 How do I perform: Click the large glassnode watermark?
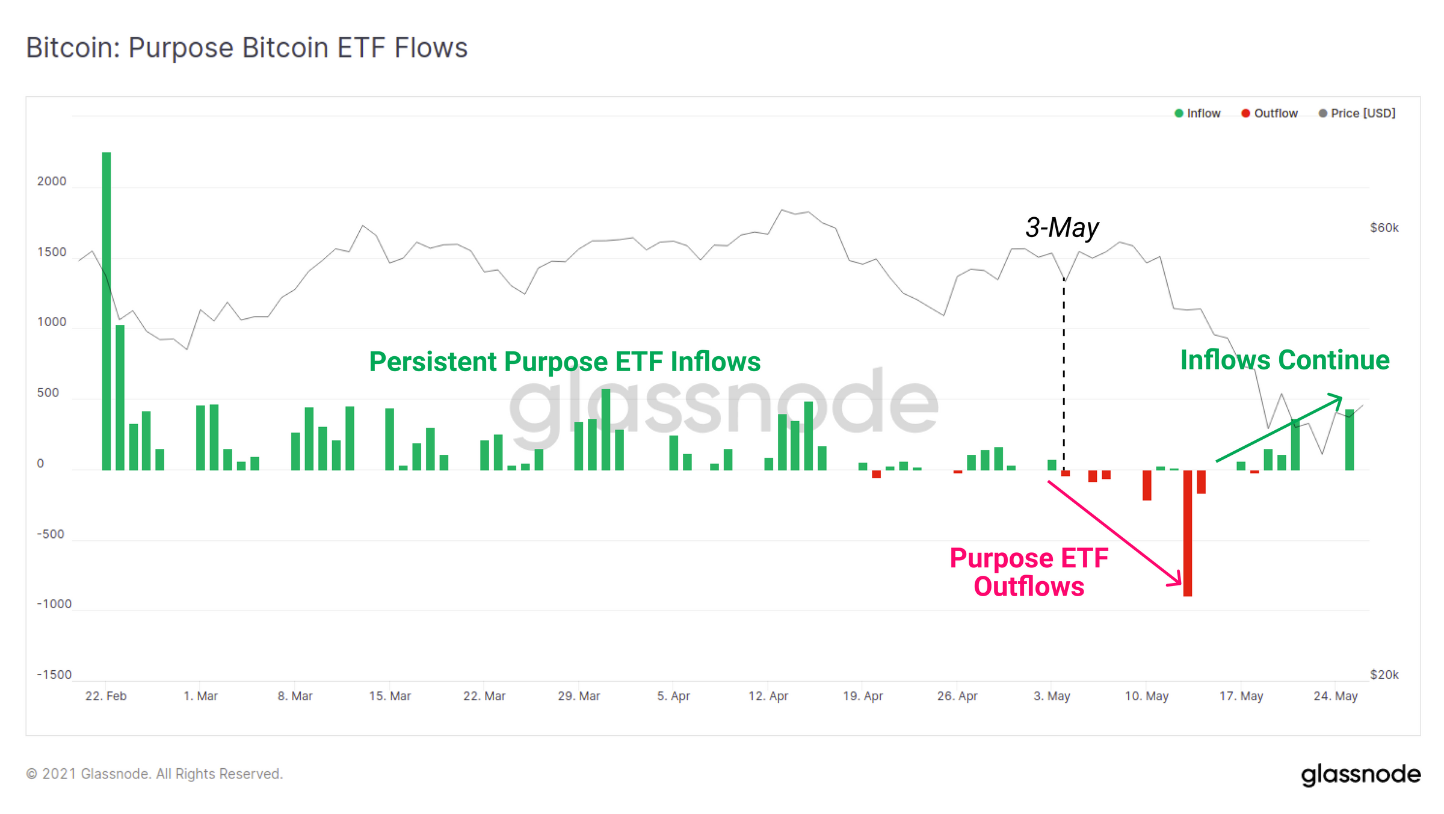point(722,402)
